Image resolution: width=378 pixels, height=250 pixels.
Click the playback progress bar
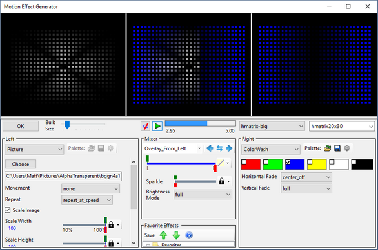(x=200, y=123)
